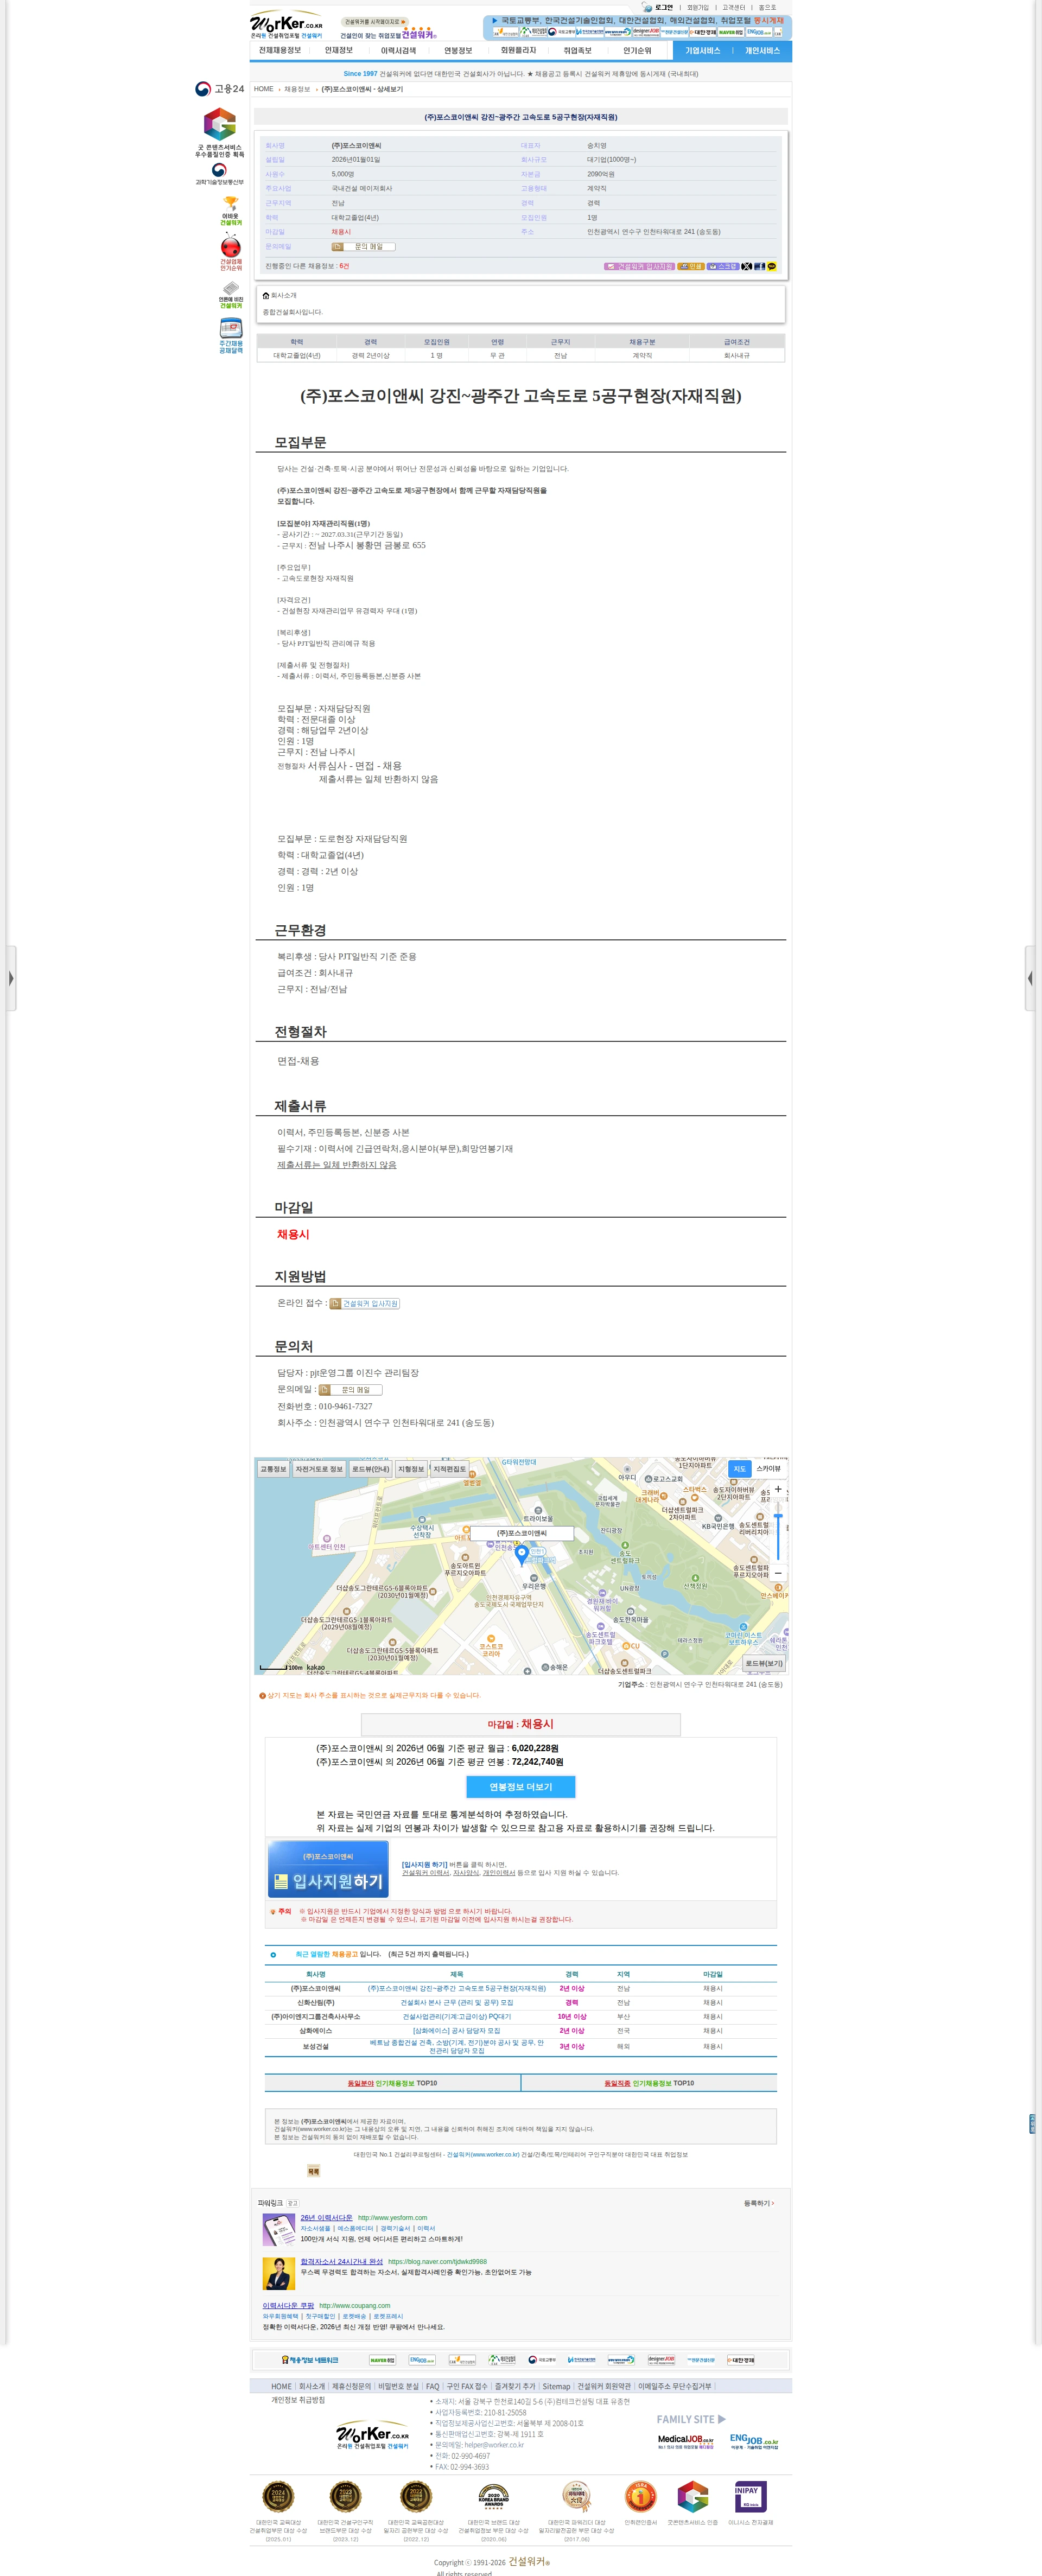Share the posting via the KakaoTalk icon
Viewport: 1042px width, 2576px height.
[x=771, y=267]
